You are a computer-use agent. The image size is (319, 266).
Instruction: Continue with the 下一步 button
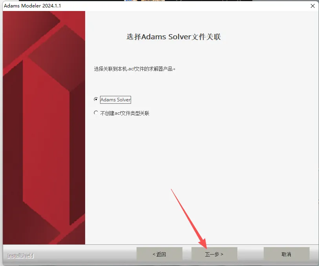pos(214,254)
